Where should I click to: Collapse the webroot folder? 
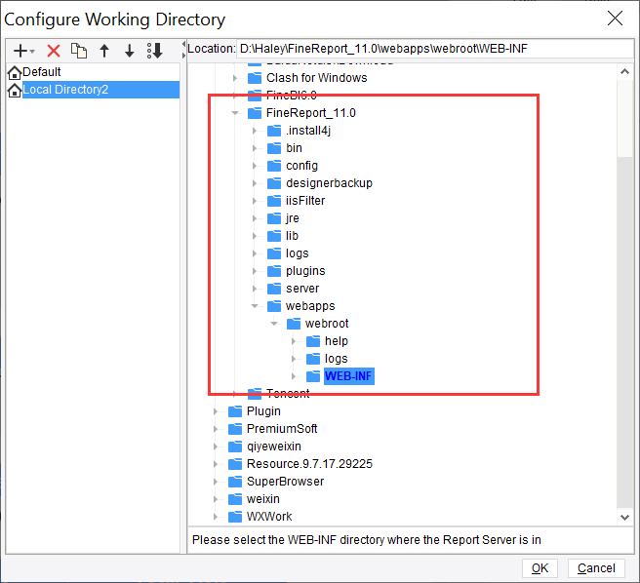coord(274,323)
